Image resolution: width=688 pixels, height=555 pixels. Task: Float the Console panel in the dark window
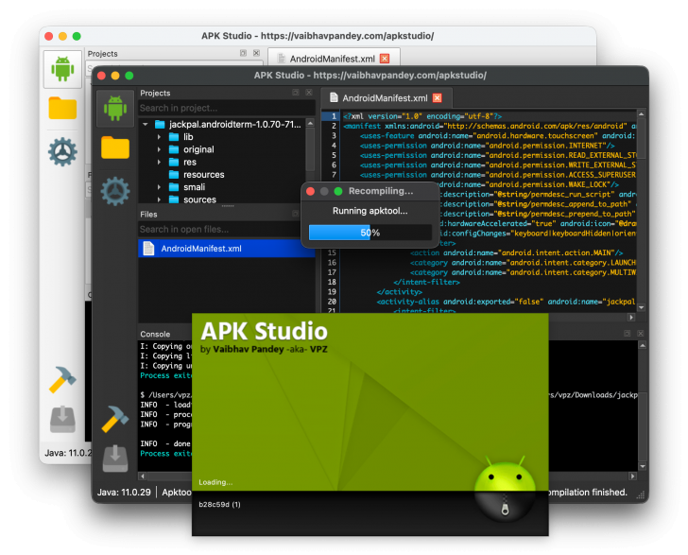(627, 334)
